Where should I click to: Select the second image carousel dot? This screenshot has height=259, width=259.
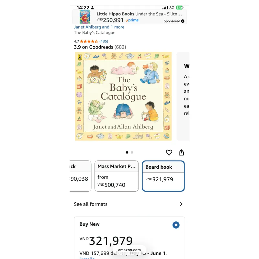click(132, 152)
